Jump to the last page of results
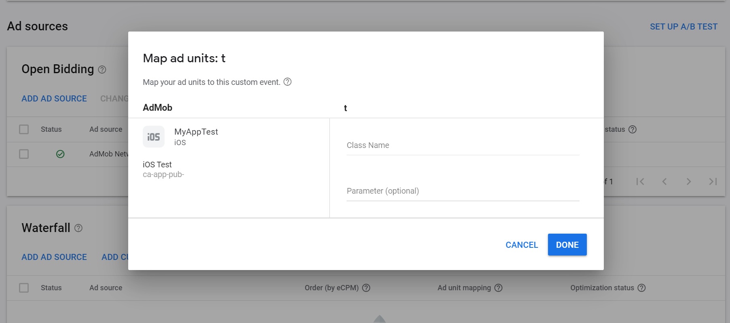 (x=713, y=182)
